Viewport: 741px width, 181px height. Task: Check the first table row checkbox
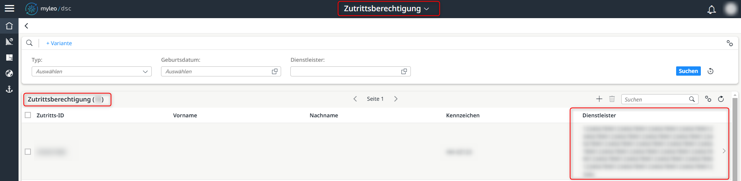coord(28,152)
